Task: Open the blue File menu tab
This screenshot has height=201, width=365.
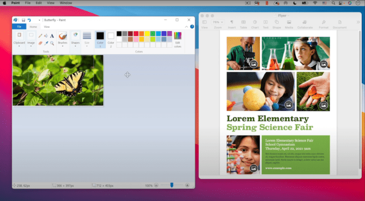Action: 19,27
